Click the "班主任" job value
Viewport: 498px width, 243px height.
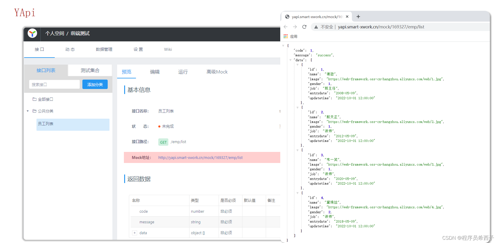coord(330,88)
